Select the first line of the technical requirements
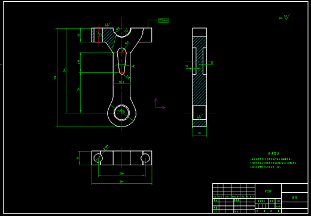 tap(272, 159)
